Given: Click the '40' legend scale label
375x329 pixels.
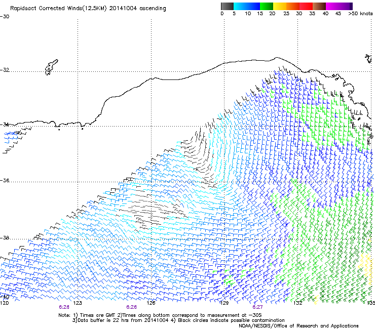Looking at the screenshot, I should click(x=325, y=14).
